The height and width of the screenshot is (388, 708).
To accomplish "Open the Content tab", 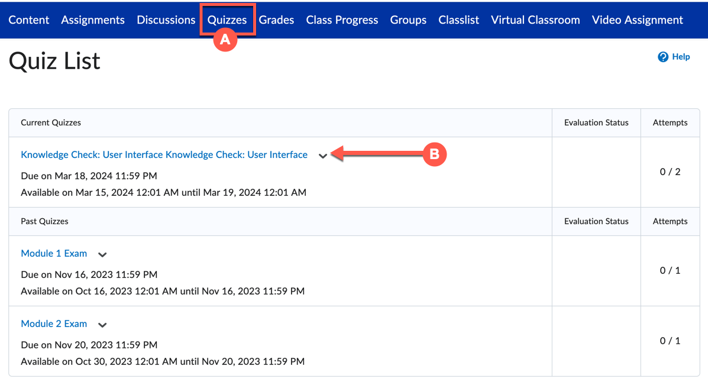I will pos(29,20).
